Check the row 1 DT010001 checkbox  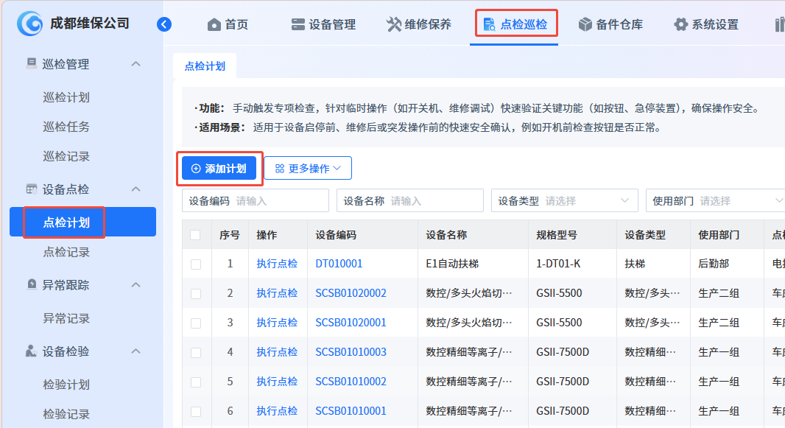[x=196, y=264]
